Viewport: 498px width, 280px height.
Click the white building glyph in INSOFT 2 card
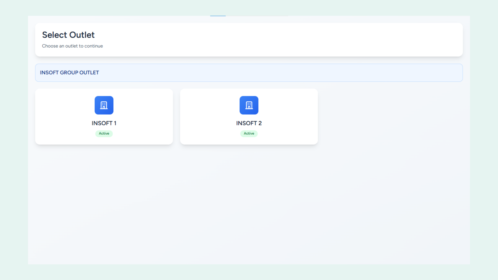coord(249,105)
